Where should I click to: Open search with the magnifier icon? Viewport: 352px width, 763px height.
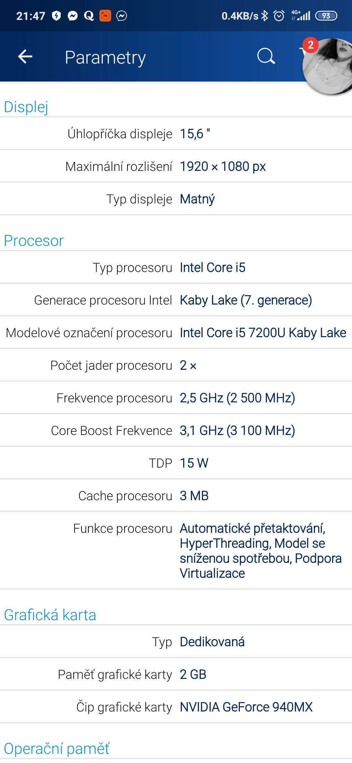click(x=266, y=56)
